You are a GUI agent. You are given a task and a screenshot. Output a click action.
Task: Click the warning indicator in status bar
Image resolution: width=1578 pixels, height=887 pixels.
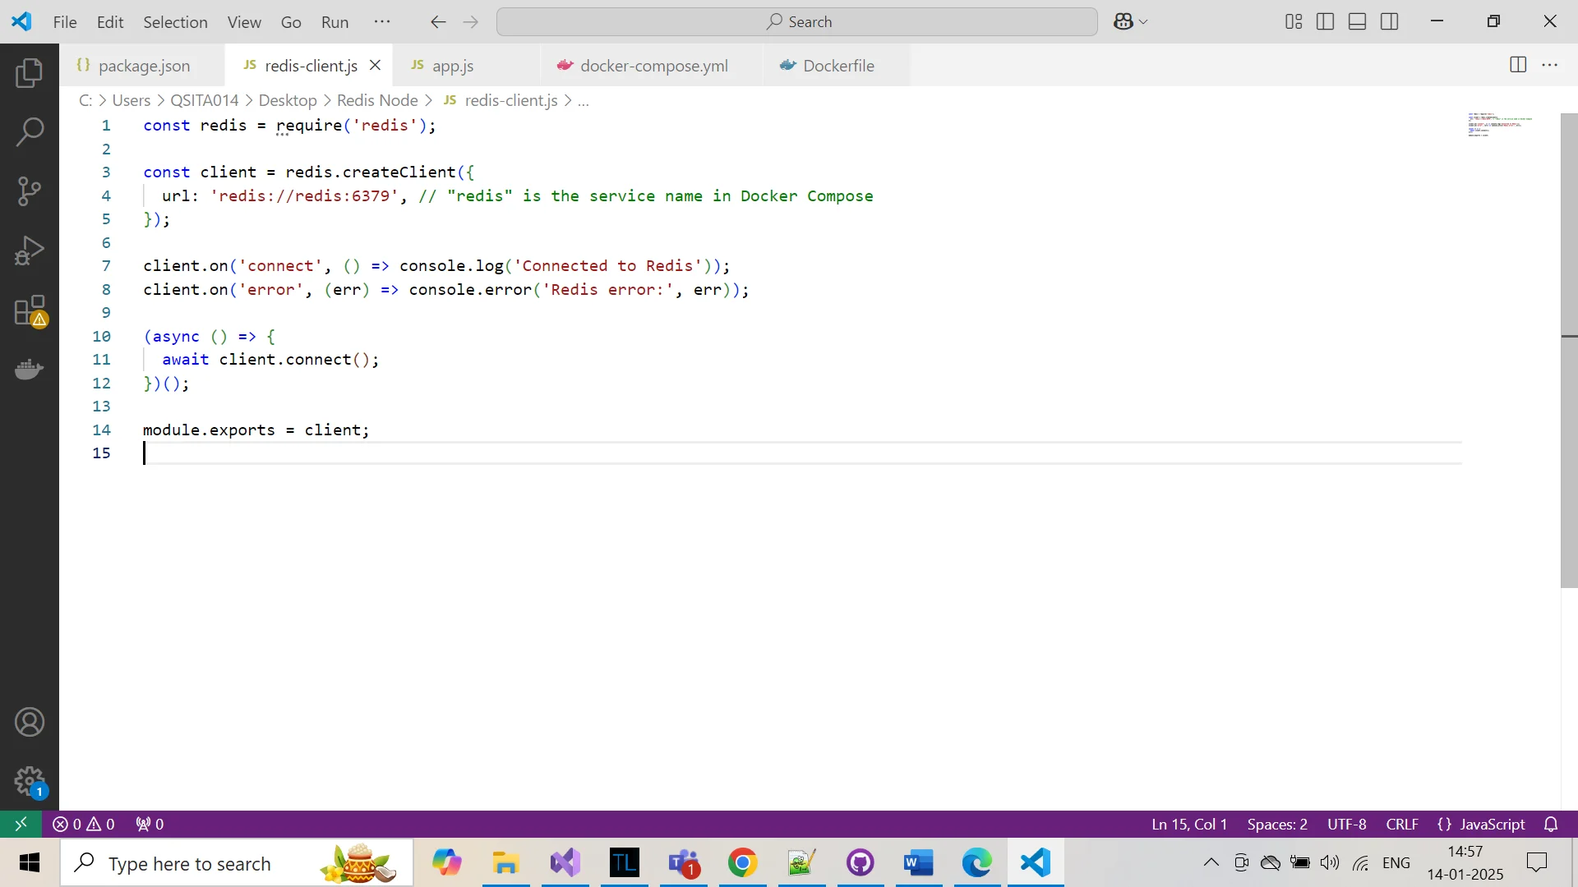(x=96, y=825)
